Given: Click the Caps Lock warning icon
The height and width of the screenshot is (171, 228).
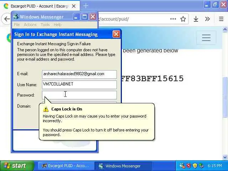Looking at the screenshot, I should click(x=46, y=109).
